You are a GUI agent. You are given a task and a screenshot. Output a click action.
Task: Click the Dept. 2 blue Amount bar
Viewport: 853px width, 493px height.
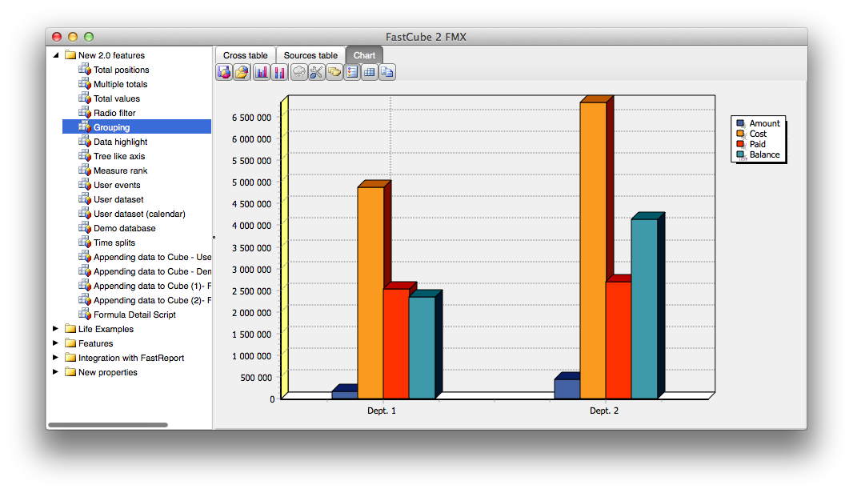pyautogui.click(x=567, y=389)
